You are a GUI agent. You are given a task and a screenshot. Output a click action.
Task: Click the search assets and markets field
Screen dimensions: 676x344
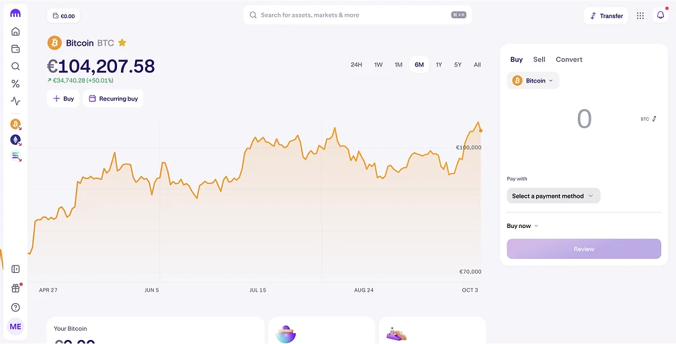coord(349,15)
